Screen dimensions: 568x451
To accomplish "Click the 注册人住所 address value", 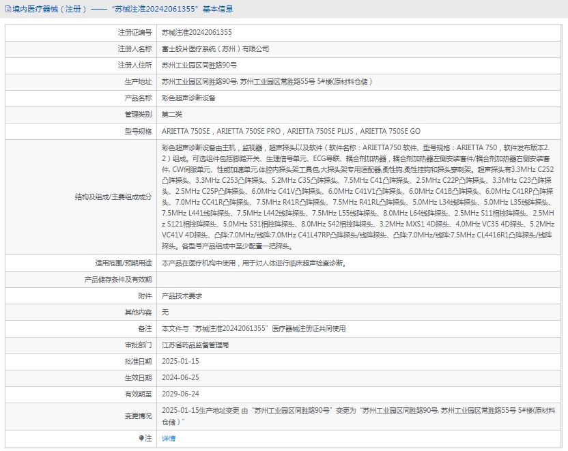I will tap(199, 66).
